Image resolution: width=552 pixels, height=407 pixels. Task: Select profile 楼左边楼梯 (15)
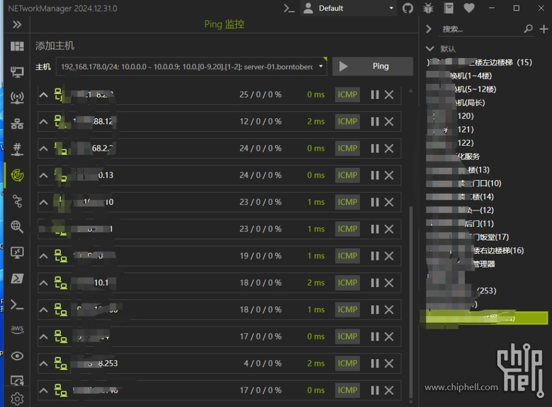pos(479,62)
